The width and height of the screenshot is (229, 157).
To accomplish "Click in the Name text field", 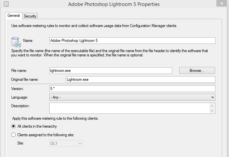I will point(132,41).
